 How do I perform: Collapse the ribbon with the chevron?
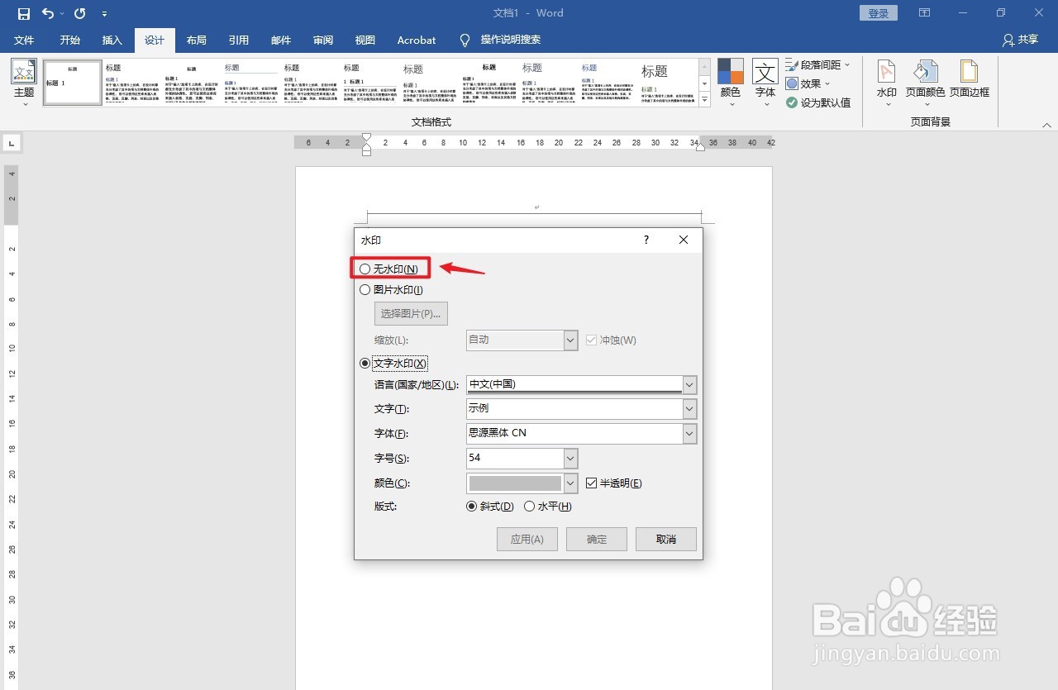click(1046, 125)
